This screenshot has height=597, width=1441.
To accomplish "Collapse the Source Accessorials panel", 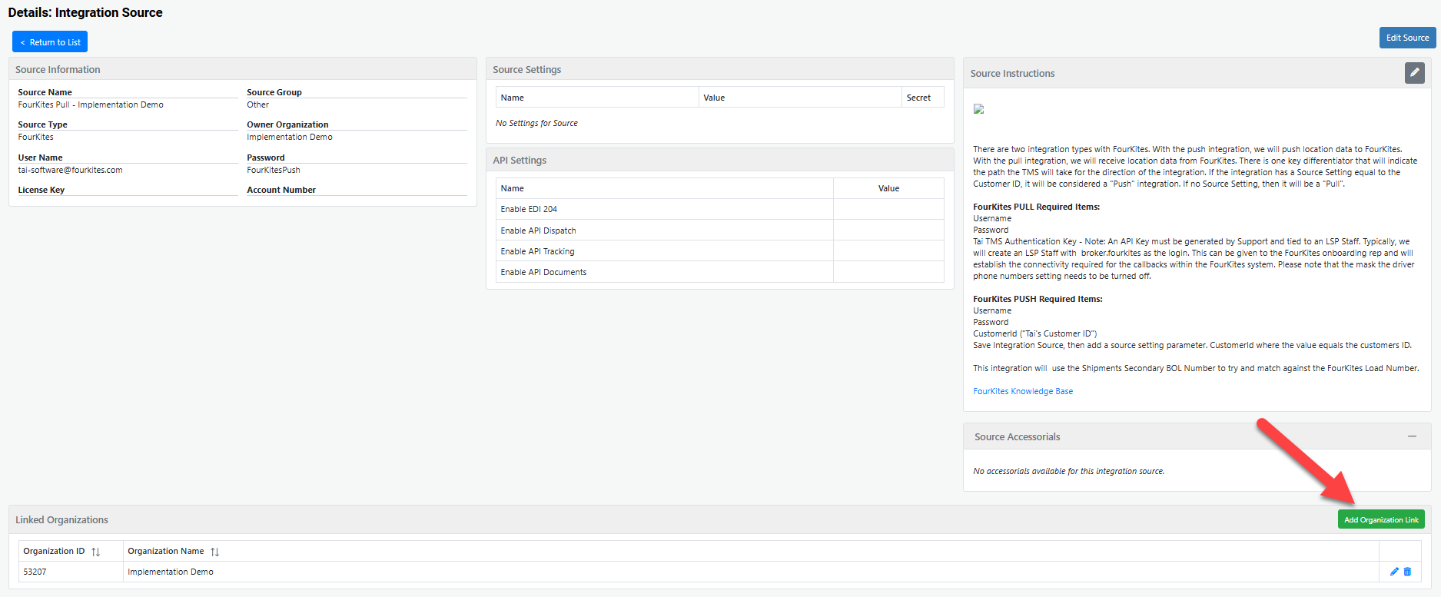I will [x=1412, y=436].
